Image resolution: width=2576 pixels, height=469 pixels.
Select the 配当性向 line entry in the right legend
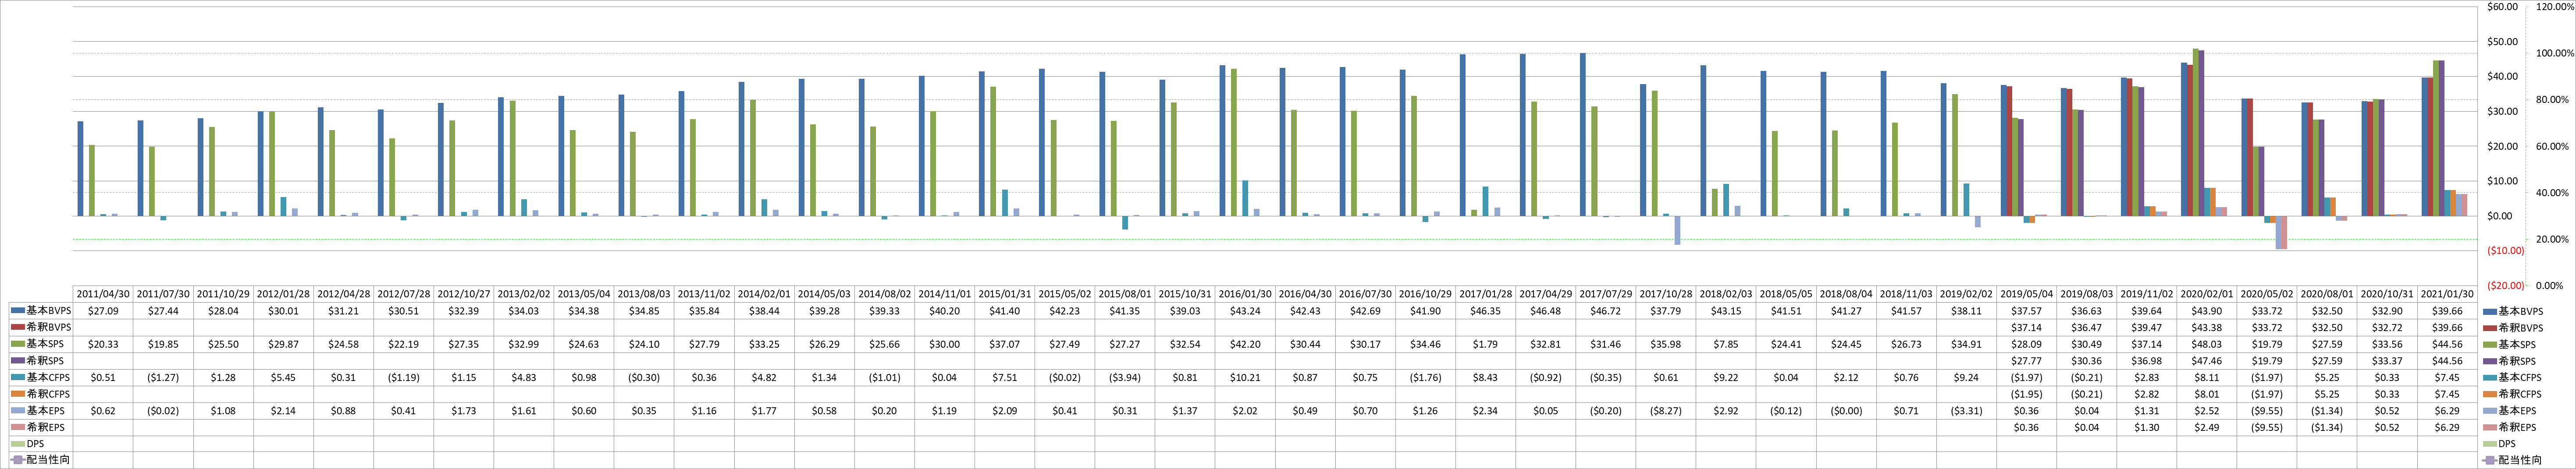pos(2513,460)
